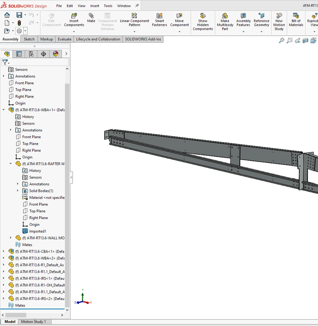Click the panel collapse handle on the splitter
The image size is (318, 326).
71,177
